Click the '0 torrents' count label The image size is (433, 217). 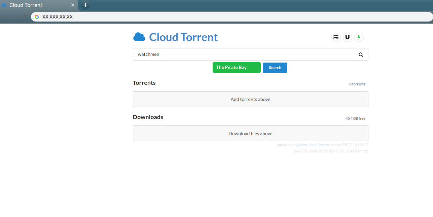pos(357,84)
